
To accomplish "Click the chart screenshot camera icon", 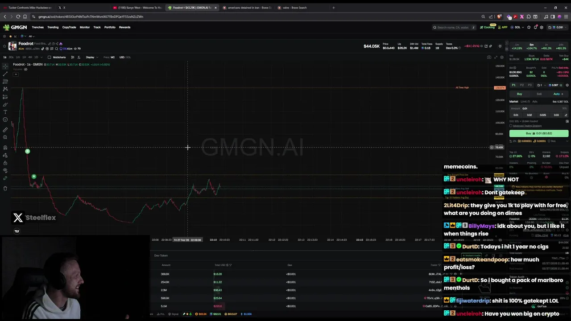I will [x=489, y=57].
